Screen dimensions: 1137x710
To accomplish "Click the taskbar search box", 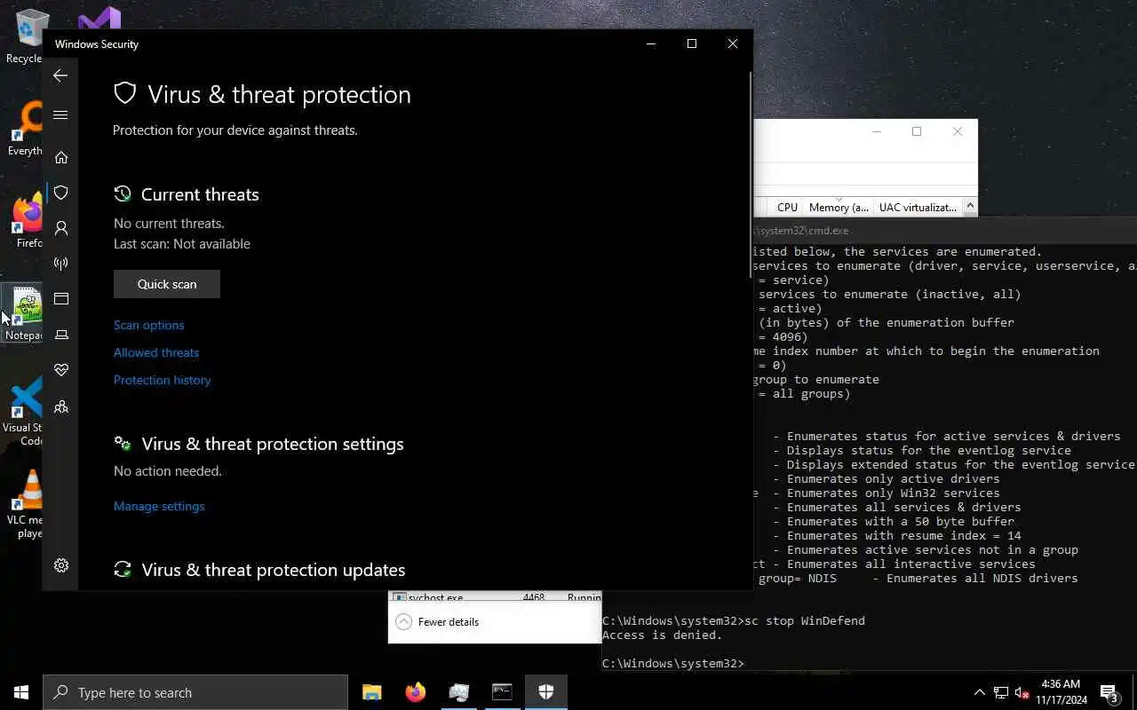I will click(195, 692).
